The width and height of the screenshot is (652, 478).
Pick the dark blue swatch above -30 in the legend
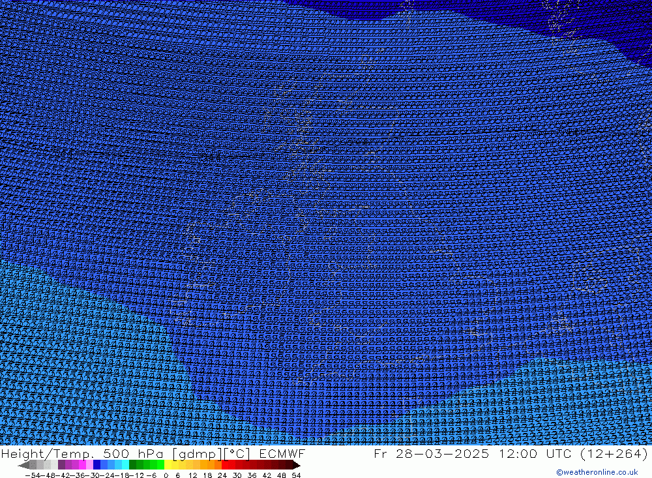click(97, 465)
